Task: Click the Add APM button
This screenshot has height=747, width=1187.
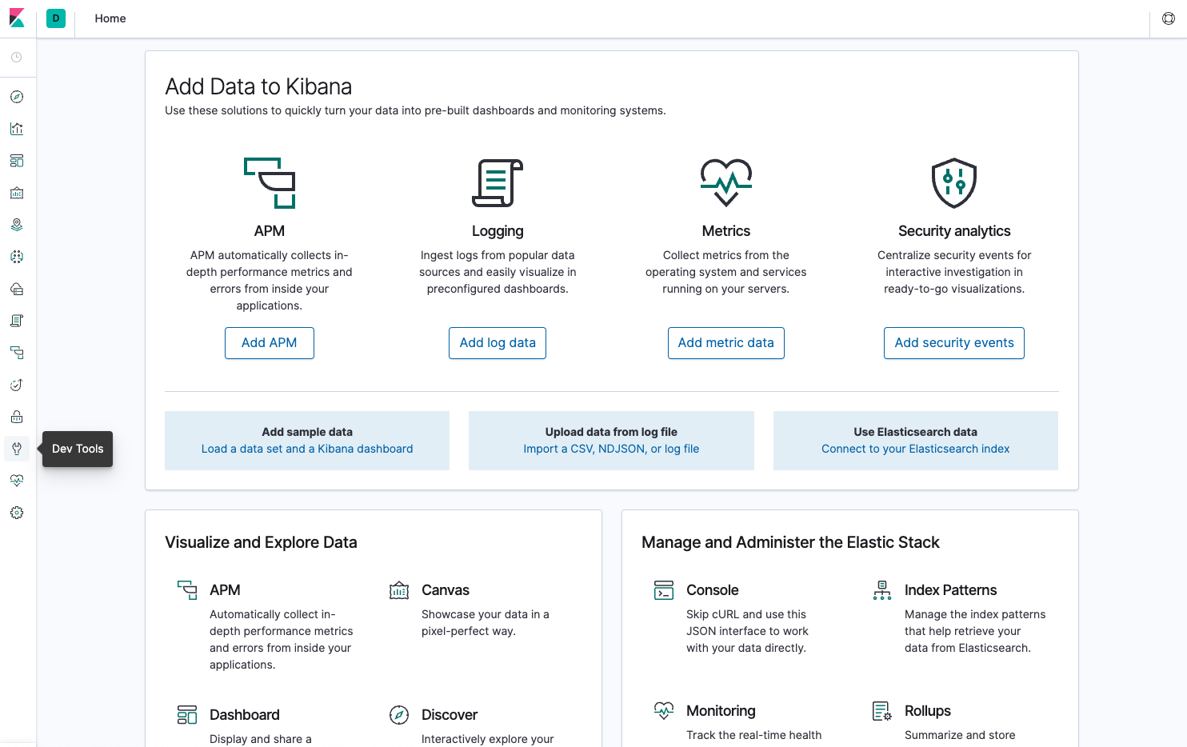Action: 270,343
